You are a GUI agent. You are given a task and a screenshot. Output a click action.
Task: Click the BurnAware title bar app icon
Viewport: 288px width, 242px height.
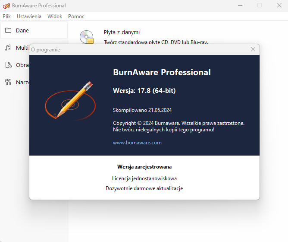coord(6,6)
